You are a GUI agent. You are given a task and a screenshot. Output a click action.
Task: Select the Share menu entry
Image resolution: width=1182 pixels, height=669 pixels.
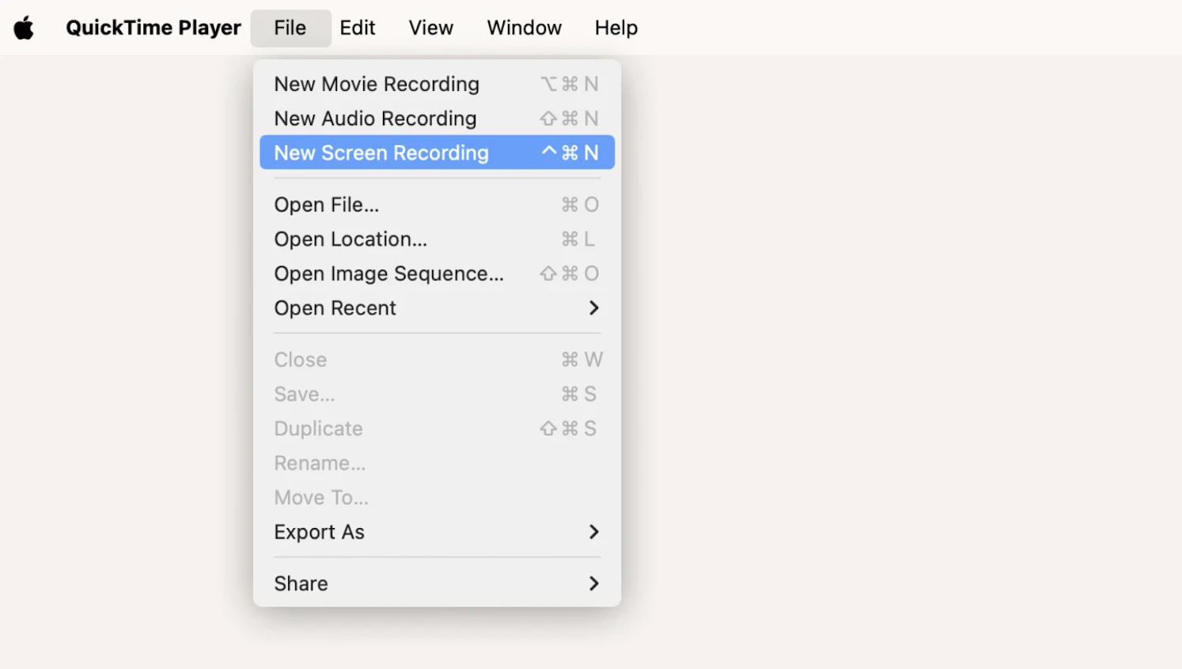pyautogui.click(x=301, y=583)
